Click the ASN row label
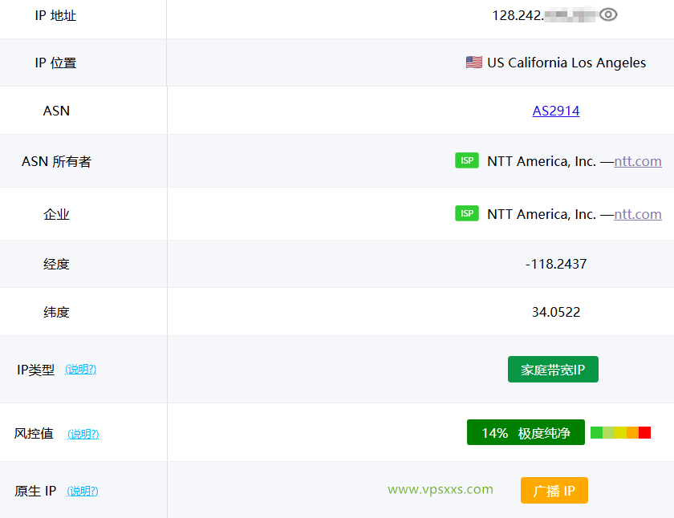Screen dimensions: 674x518 pyautogui.click(x=56, y=111)
